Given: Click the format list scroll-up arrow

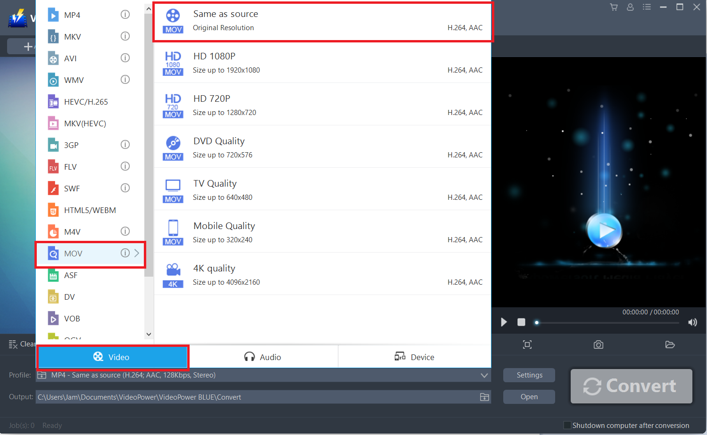Looking at the screenshot, I should pos(149,8).
